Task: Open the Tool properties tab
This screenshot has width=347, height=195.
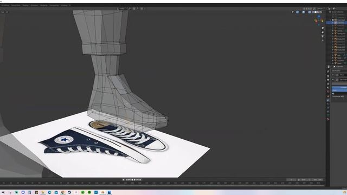Action: click(x=328, y=71)
